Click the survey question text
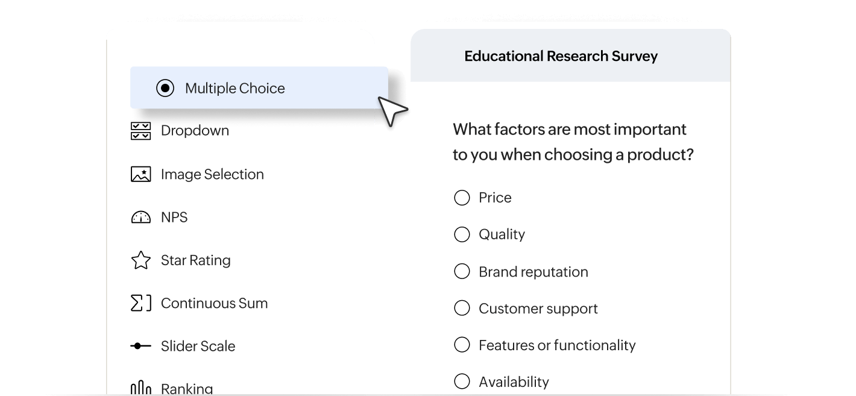Image resolution: width=856 pixels, height=396 pixels. click(x=572, y=142)
